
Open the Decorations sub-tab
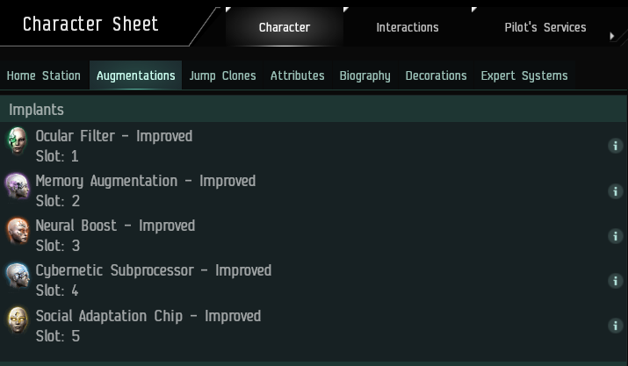tap(436, 75)
